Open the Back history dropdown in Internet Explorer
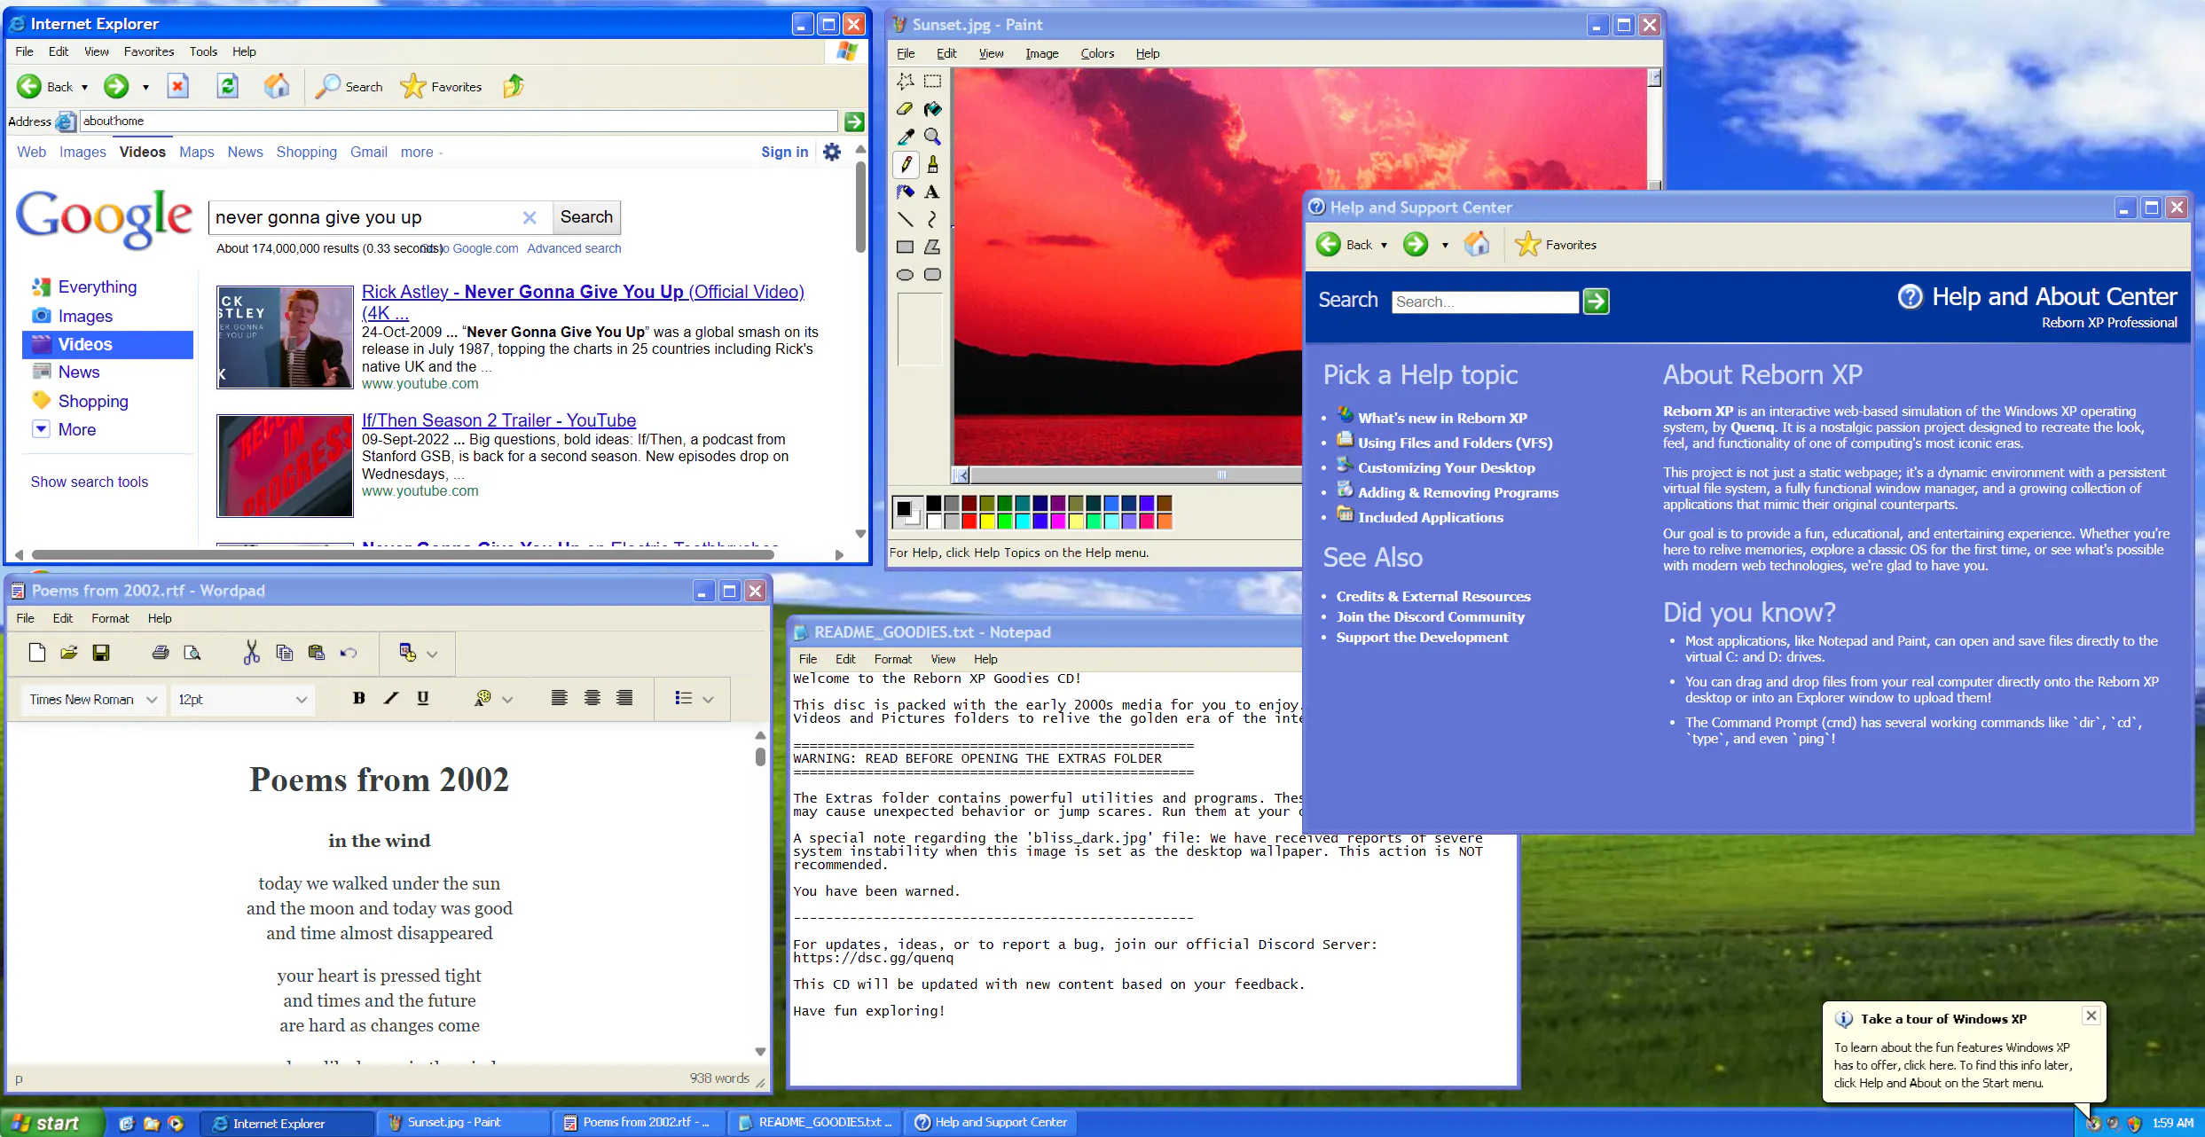 pyautogui.click(x=85, y=87)
